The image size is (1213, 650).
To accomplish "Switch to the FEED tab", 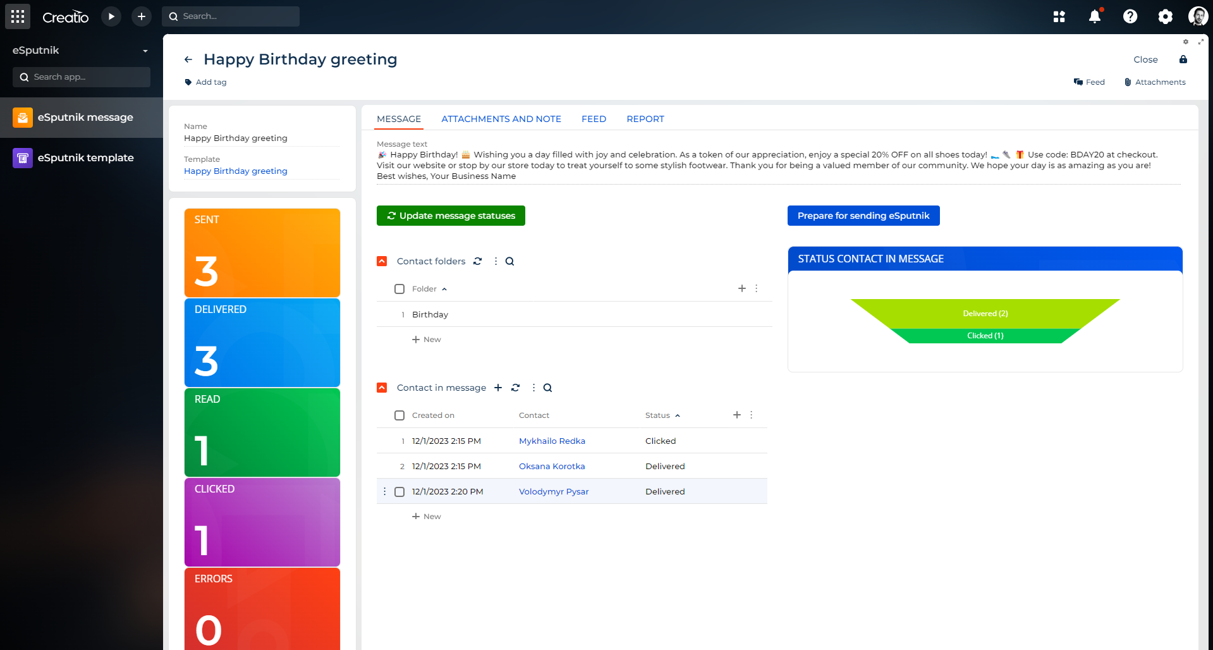I will click(594, 119).
